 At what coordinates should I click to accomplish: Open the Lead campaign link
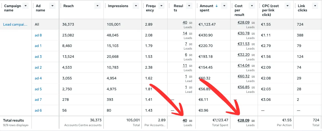[15, 24]
